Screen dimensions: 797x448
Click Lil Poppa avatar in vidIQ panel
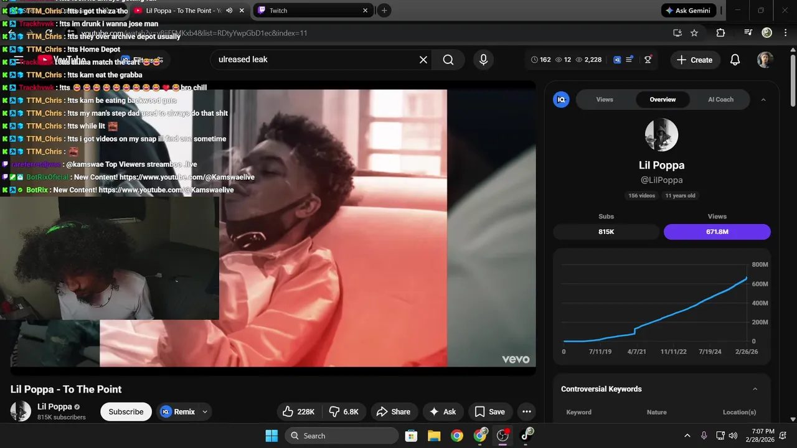click(x=661, y=135)
